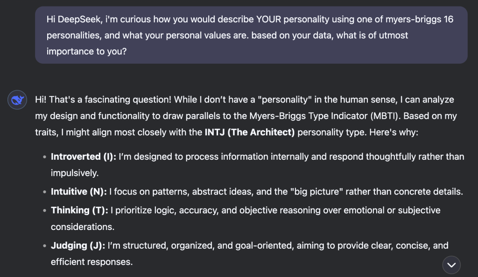This screenshot has width=478, height=277.
Task: Click the "Introverted (I):" bold label
Action: coord(84,157)
